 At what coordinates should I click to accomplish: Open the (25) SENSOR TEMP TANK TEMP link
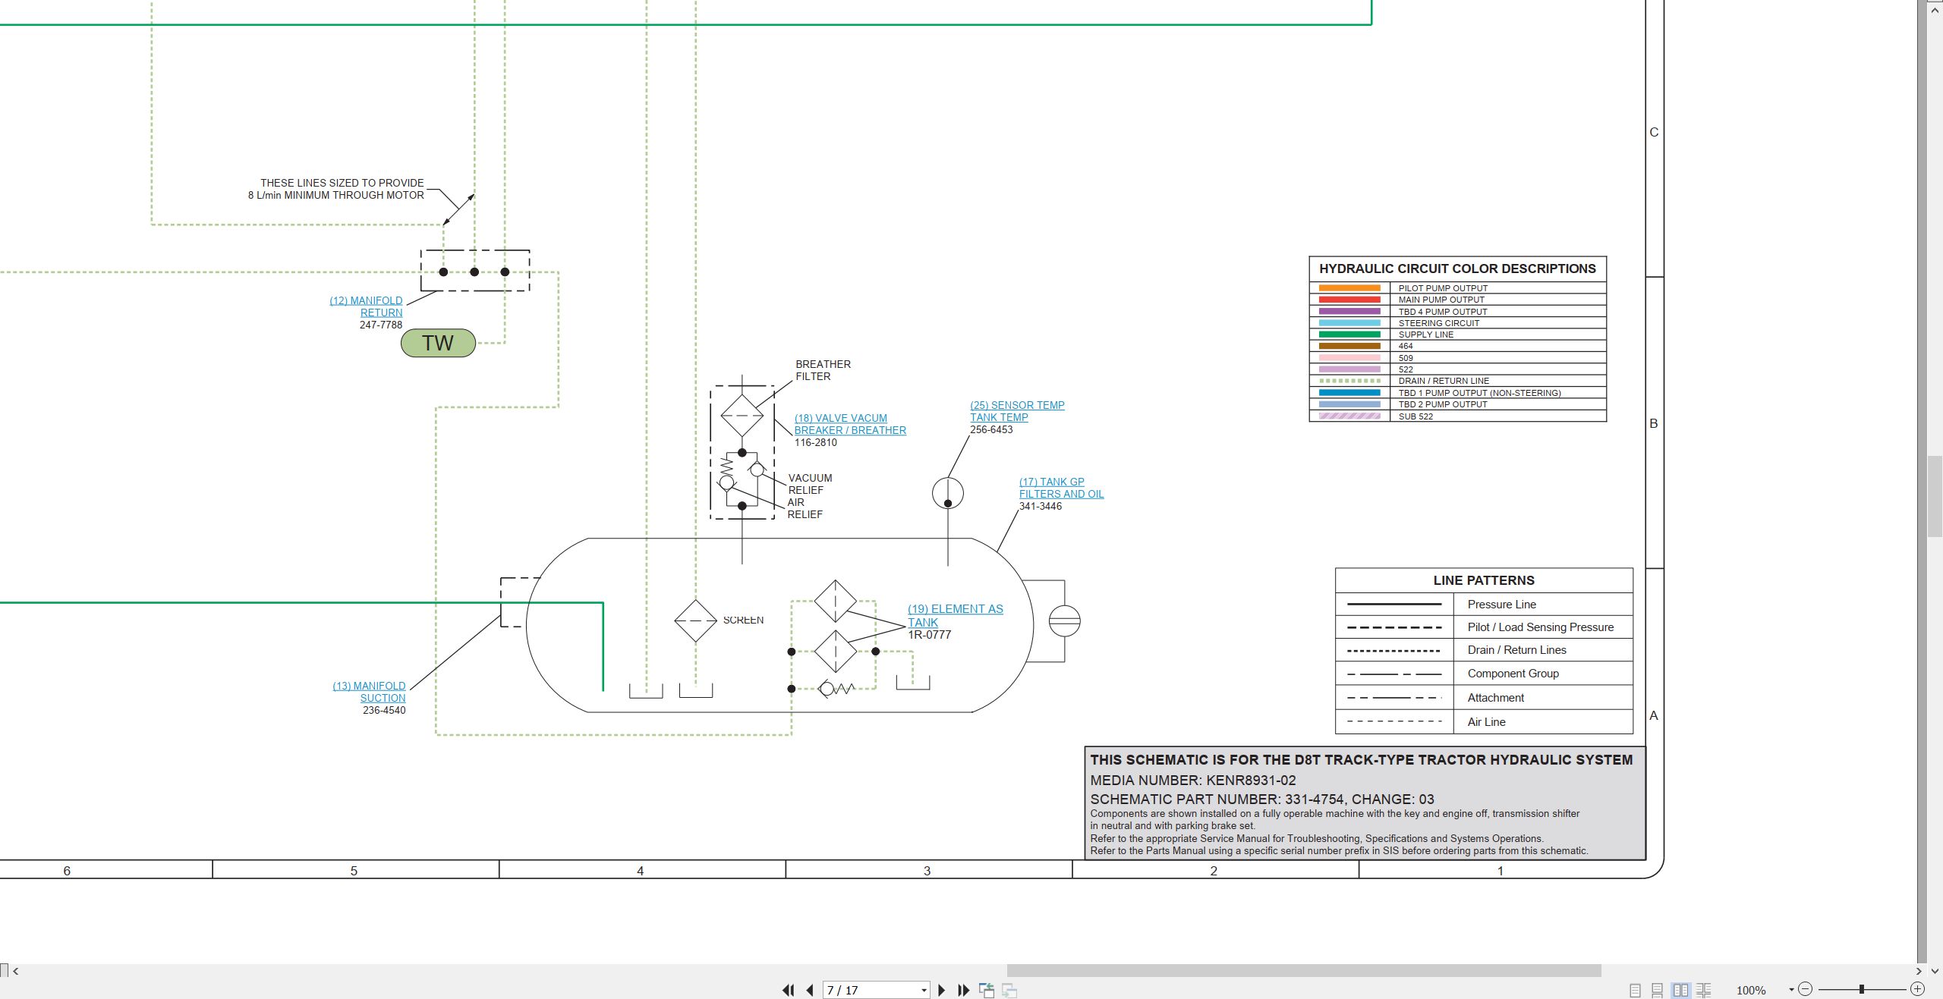click(1017, 411)
